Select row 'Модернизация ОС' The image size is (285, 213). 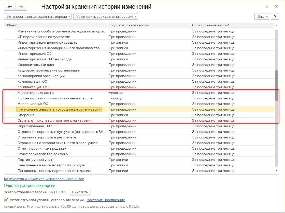[139, 104]
